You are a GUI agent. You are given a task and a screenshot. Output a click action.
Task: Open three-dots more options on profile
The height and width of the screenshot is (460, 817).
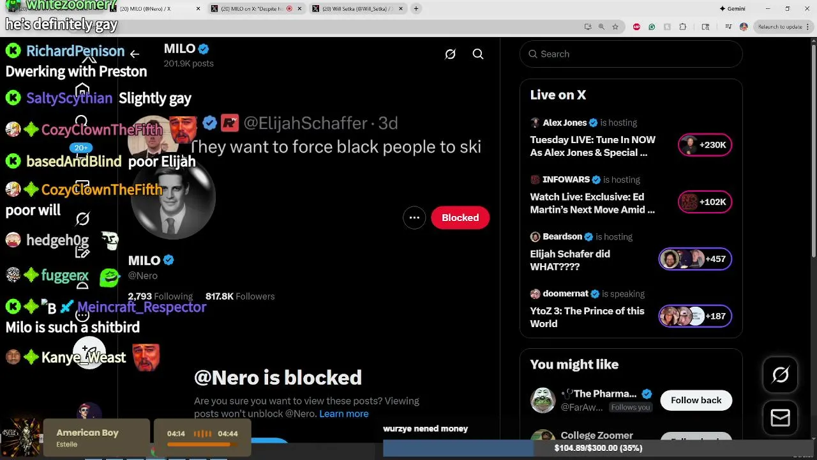tap(414, 218)
